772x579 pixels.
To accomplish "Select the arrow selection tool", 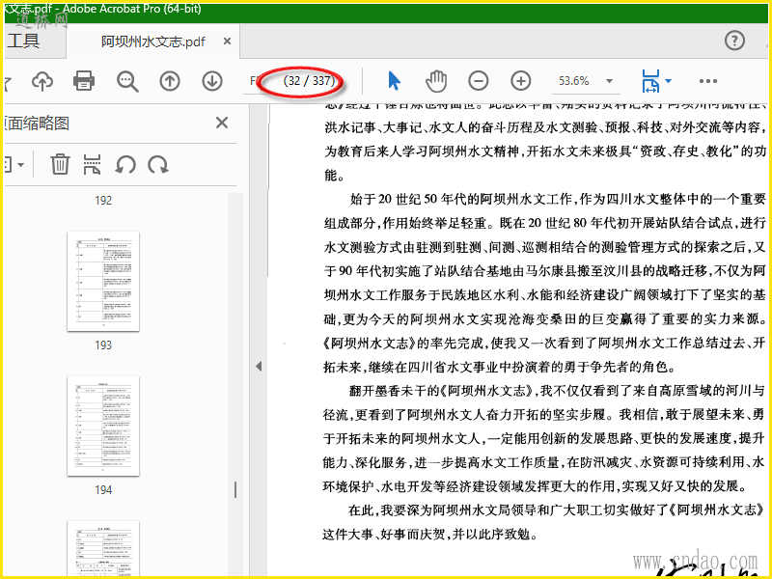I will pos(394,81).
